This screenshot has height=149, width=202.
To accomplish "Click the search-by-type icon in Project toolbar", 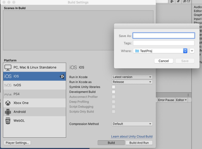I will click(172, 1).
